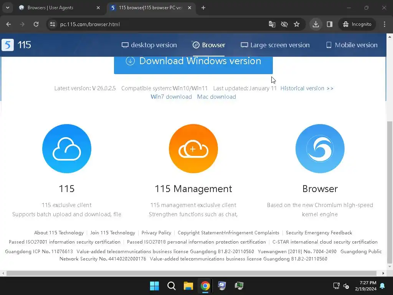Open Large screen version tab

pyautogui.click(x=275, y=45)
